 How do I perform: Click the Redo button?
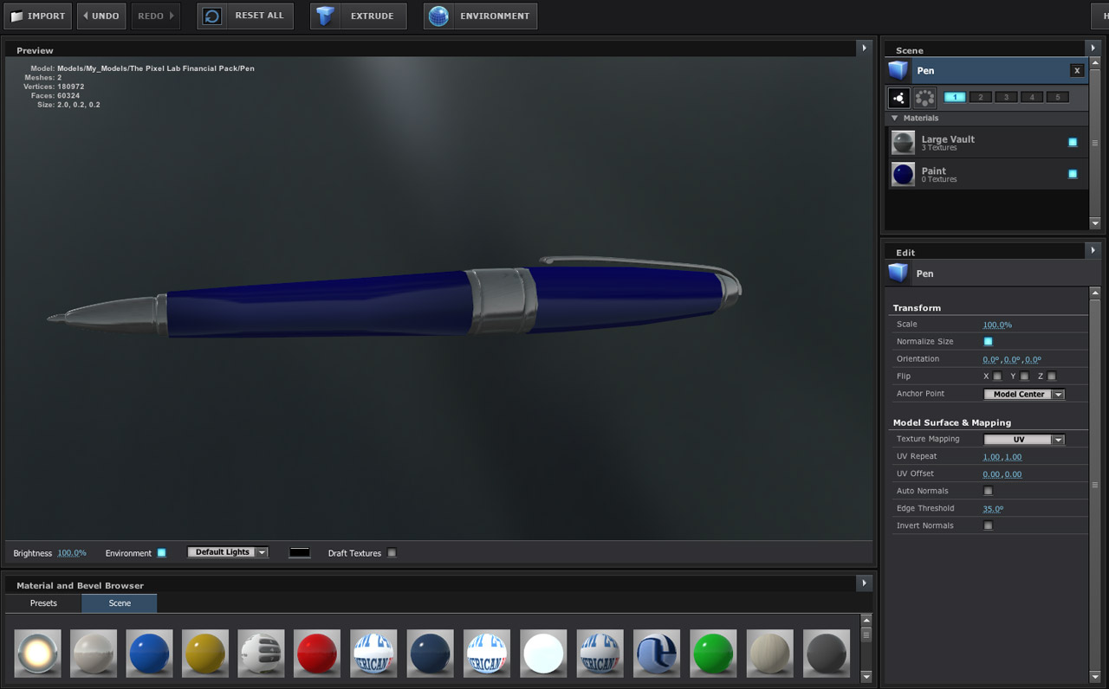pyautogui.click(x=156, y=16)
